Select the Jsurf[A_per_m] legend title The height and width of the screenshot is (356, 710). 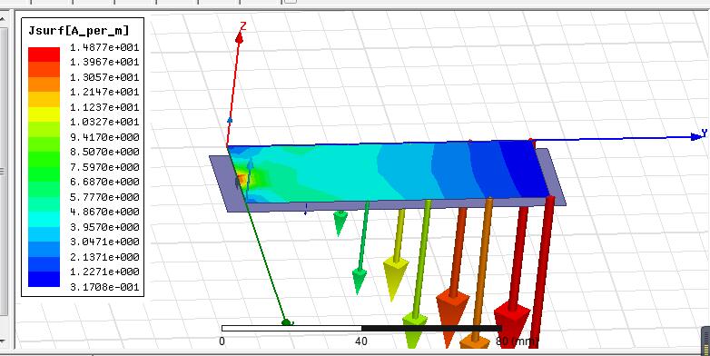click(x=78, y=30)
